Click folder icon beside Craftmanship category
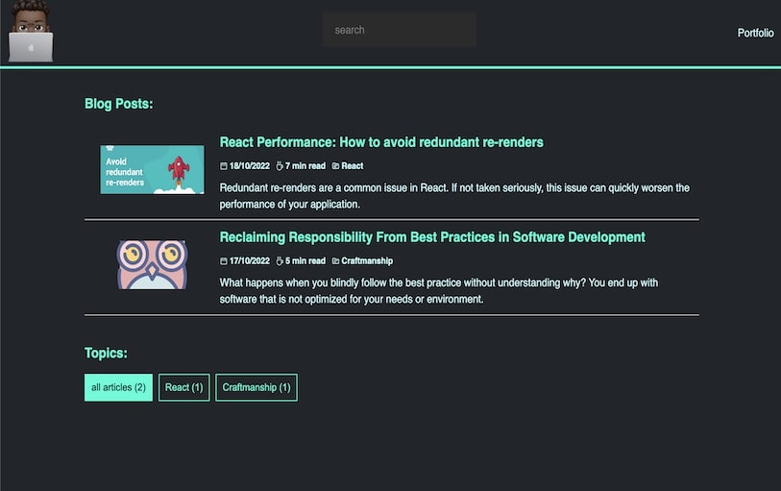This screenshot has width=781, height=491. (x=335, y=261)
